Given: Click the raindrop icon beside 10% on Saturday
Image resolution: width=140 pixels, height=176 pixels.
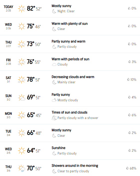Looking at the screenshot, I should click(128, 79).
